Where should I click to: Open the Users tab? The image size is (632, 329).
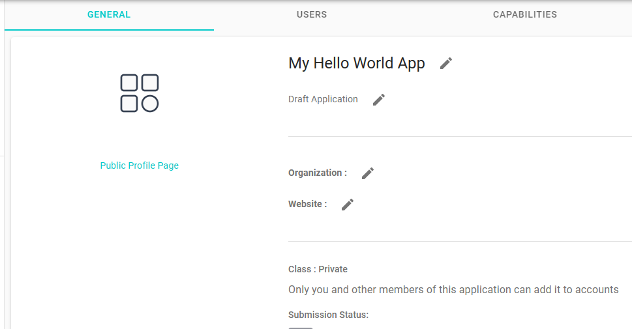[x=312, y=15]
